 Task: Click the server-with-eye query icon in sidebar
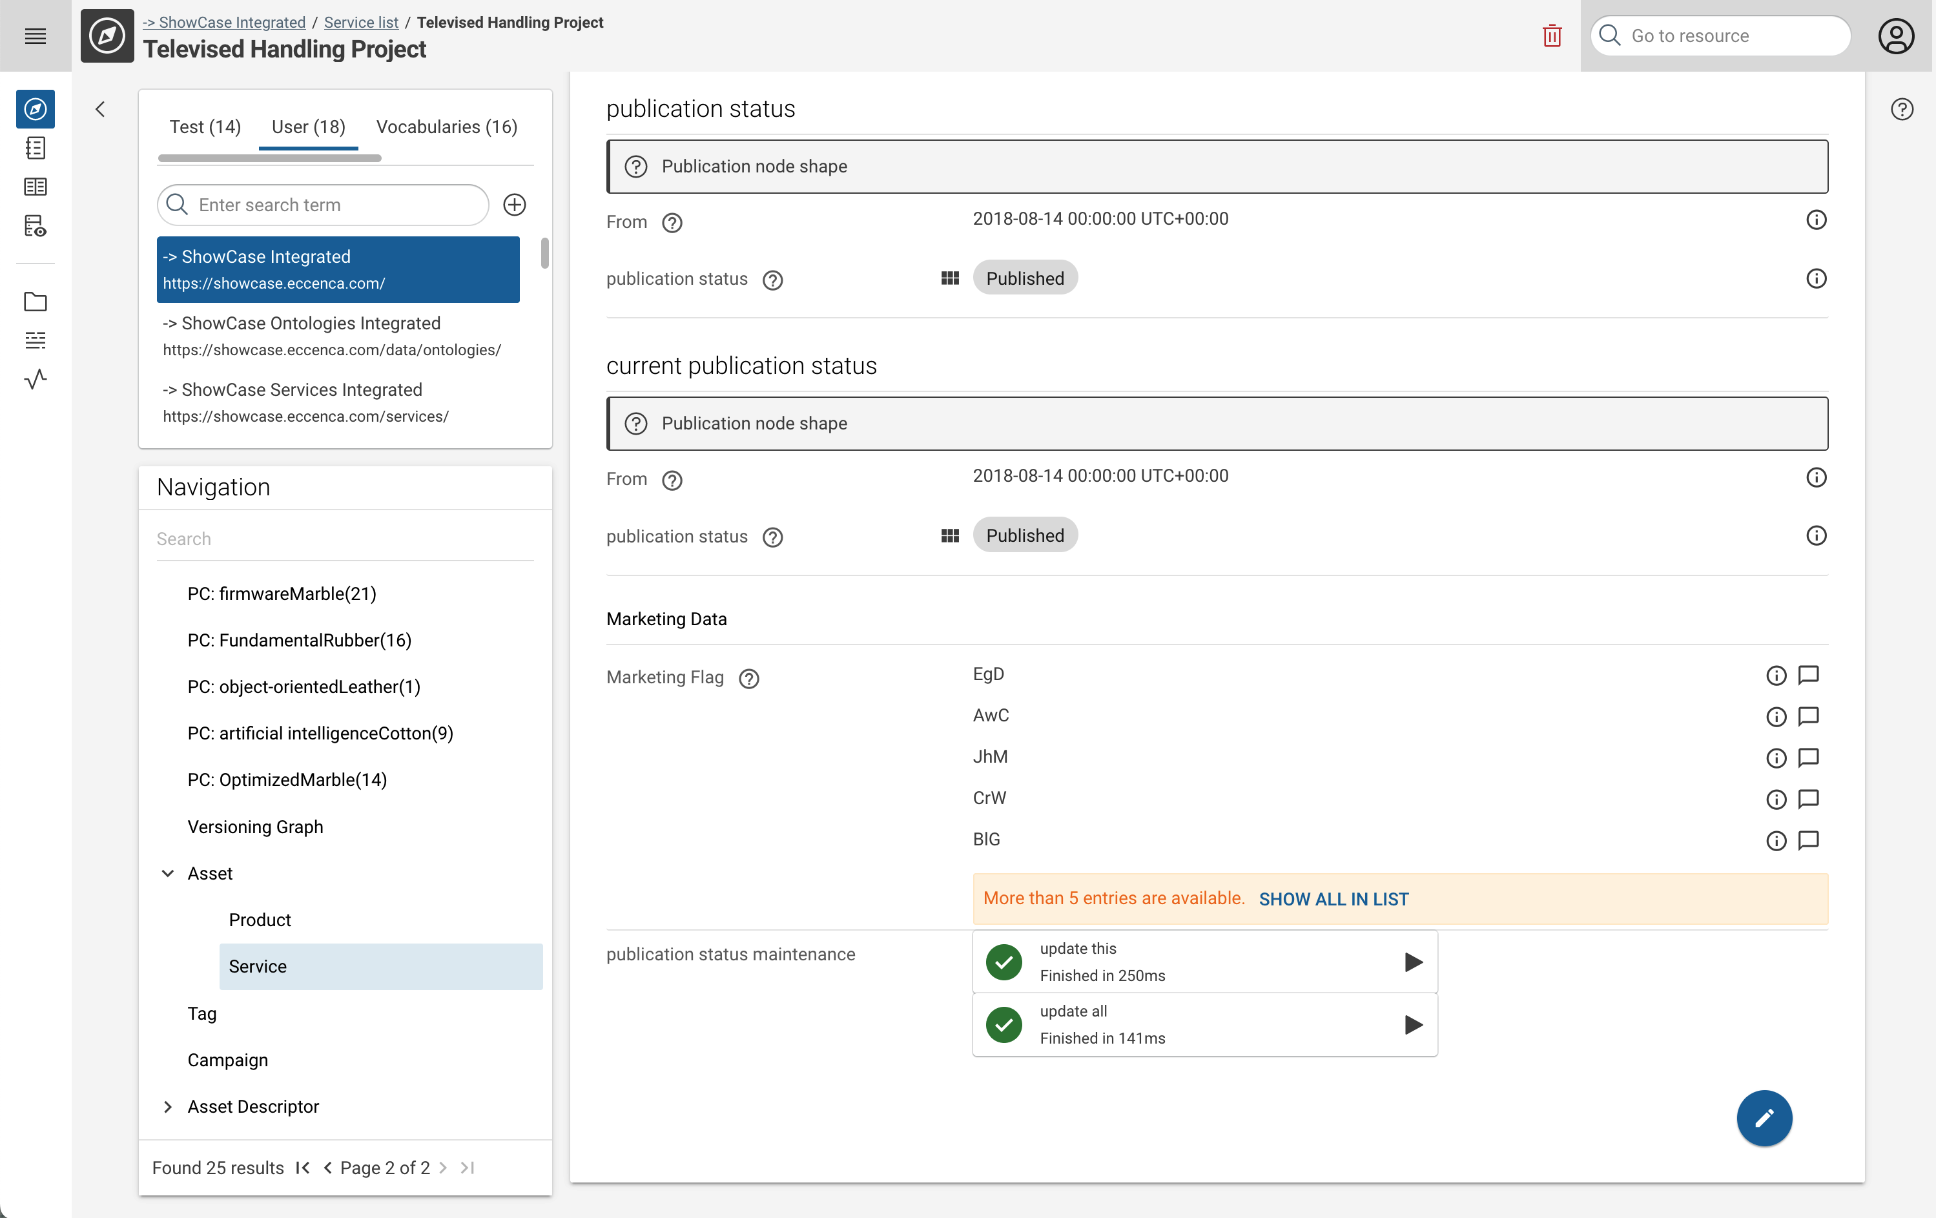36,227
